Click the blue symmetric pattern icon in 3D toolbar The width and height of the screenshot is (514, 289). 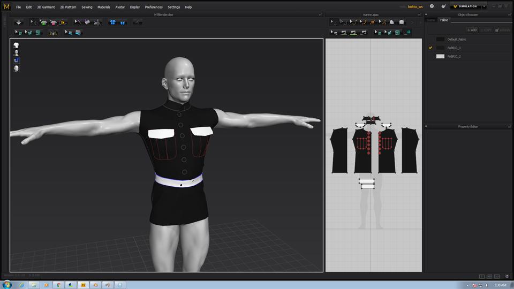click(x=113, y=22)
